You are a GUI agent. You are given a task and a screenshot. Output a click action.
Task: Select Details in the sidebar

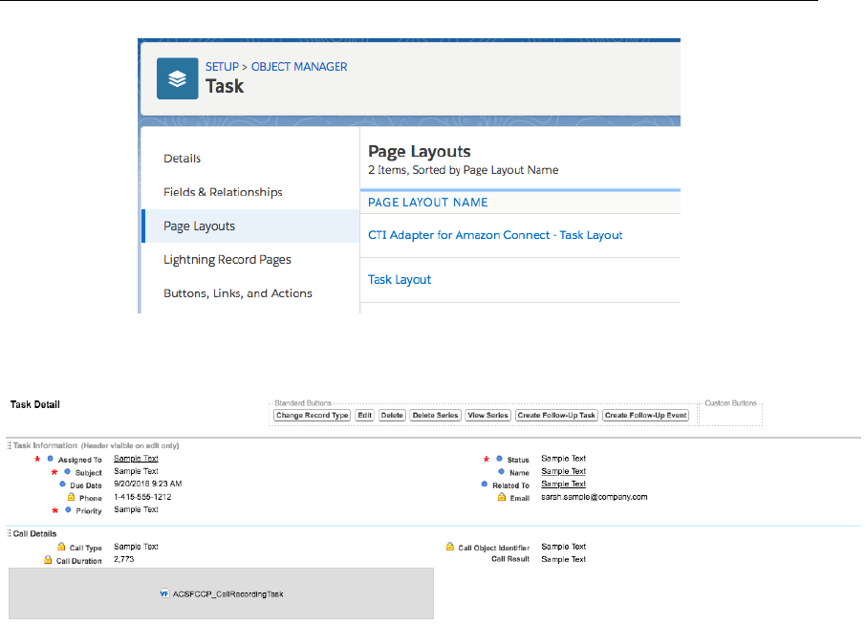[182, 159]
